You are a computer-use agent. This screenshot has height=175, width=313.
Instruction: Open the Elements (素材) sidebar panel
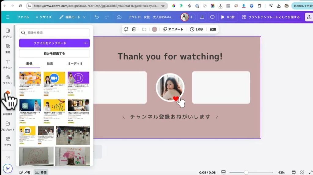click(8, 48)
